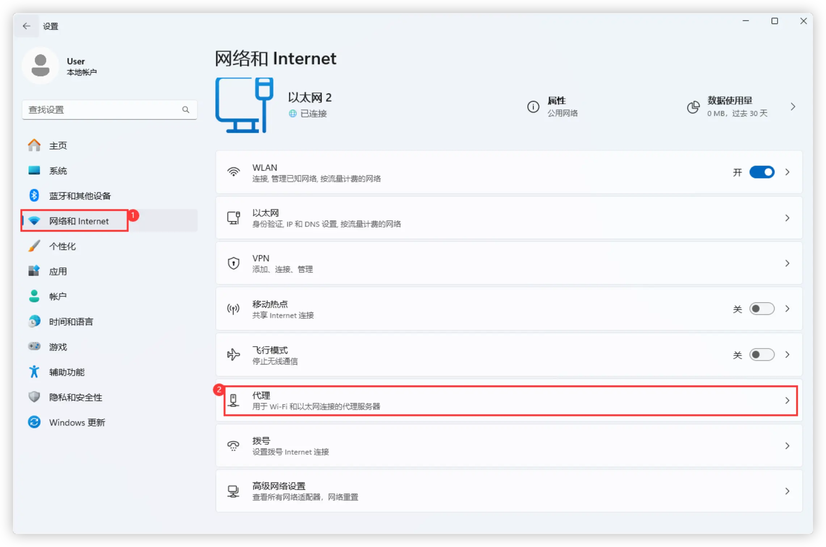Click the VPN shield icon
The width and height of the screenshot is (826, 547).
coord(233,263)
